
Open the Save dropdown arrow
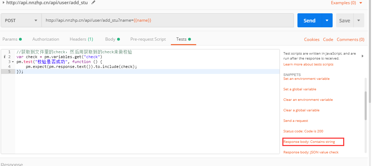[x=359, y=21]
